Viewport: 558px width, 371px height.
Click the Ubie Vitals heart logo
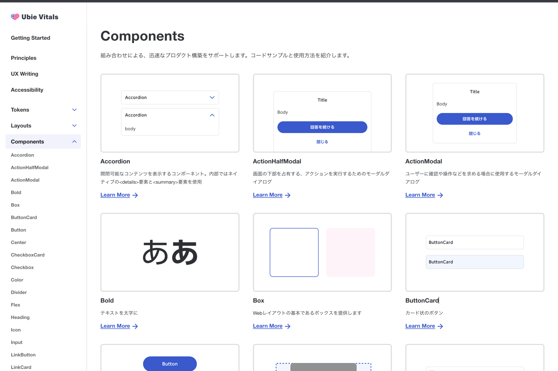(x=15, y=17)
